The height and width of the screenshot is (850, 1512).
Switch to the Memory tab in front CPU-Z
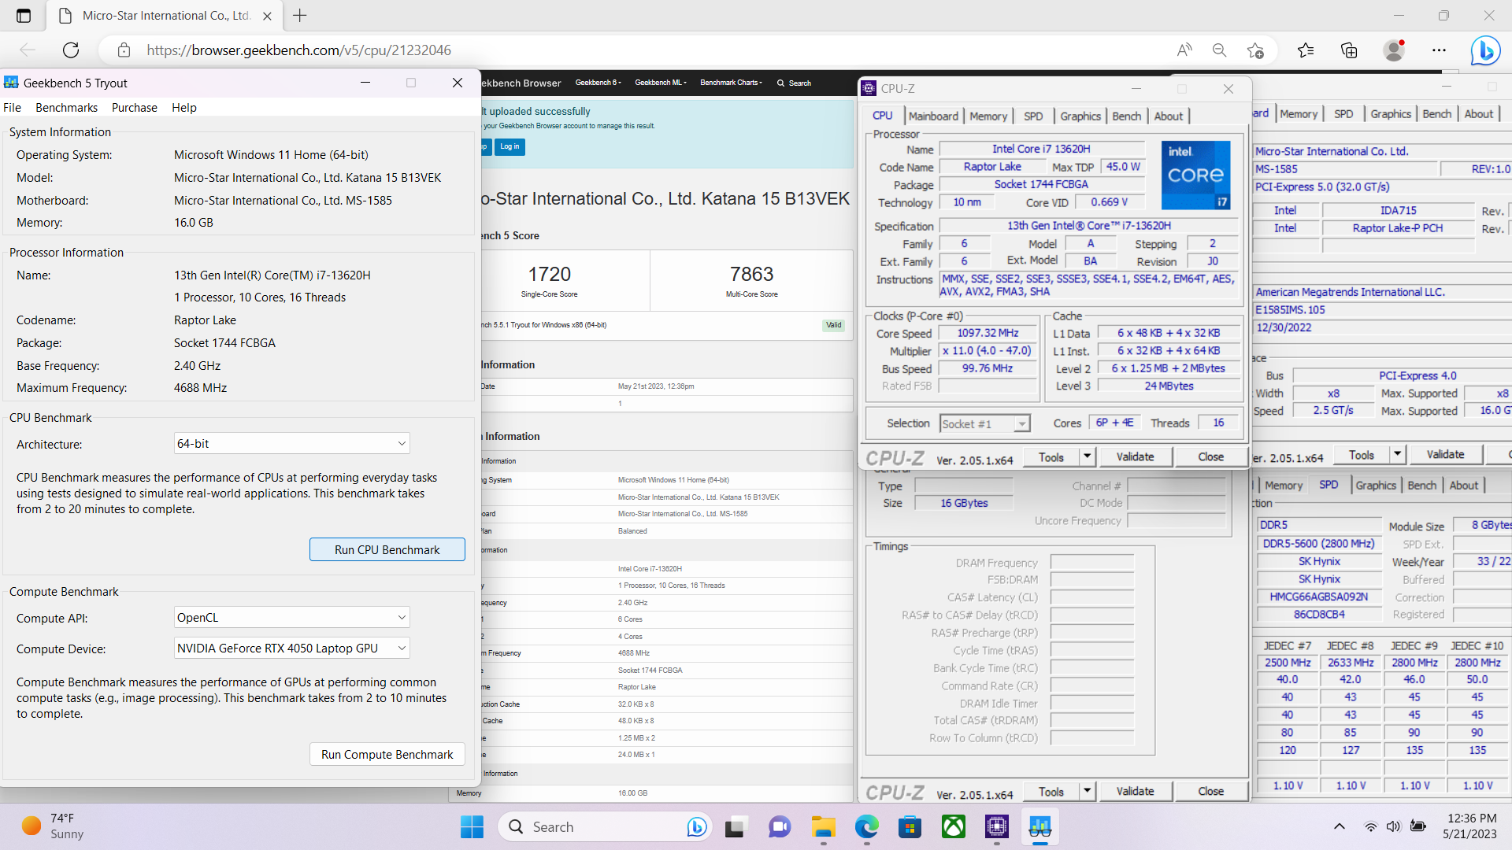click(988, 116)
